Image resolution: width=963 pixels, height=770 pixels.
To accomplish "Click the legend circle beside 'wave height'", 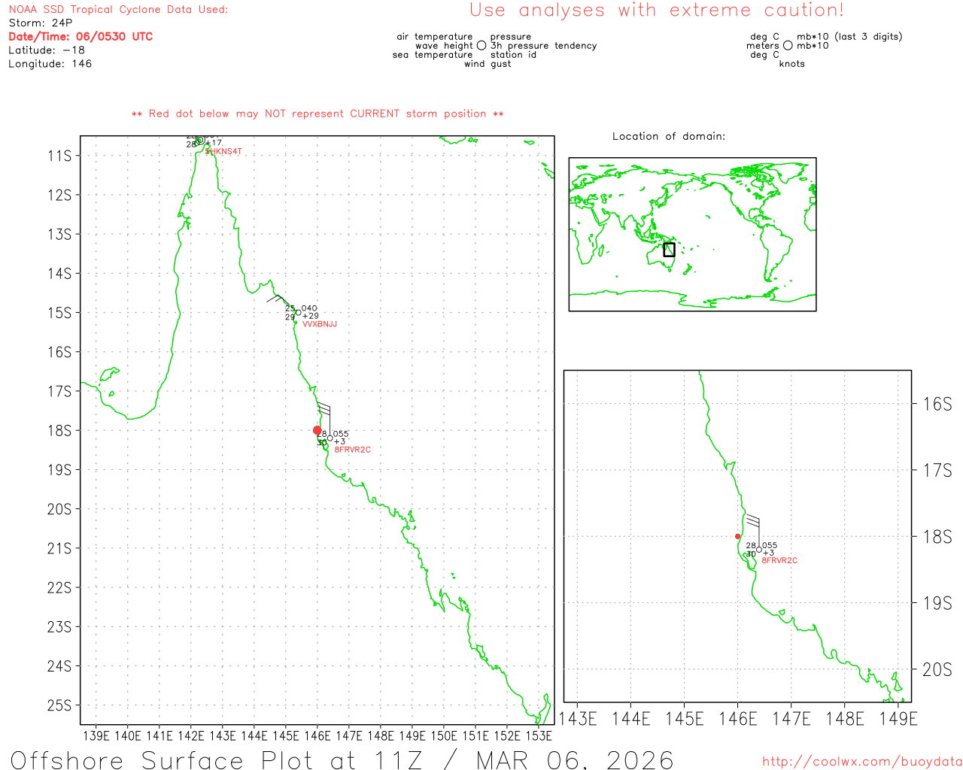I will pos(481,46).
